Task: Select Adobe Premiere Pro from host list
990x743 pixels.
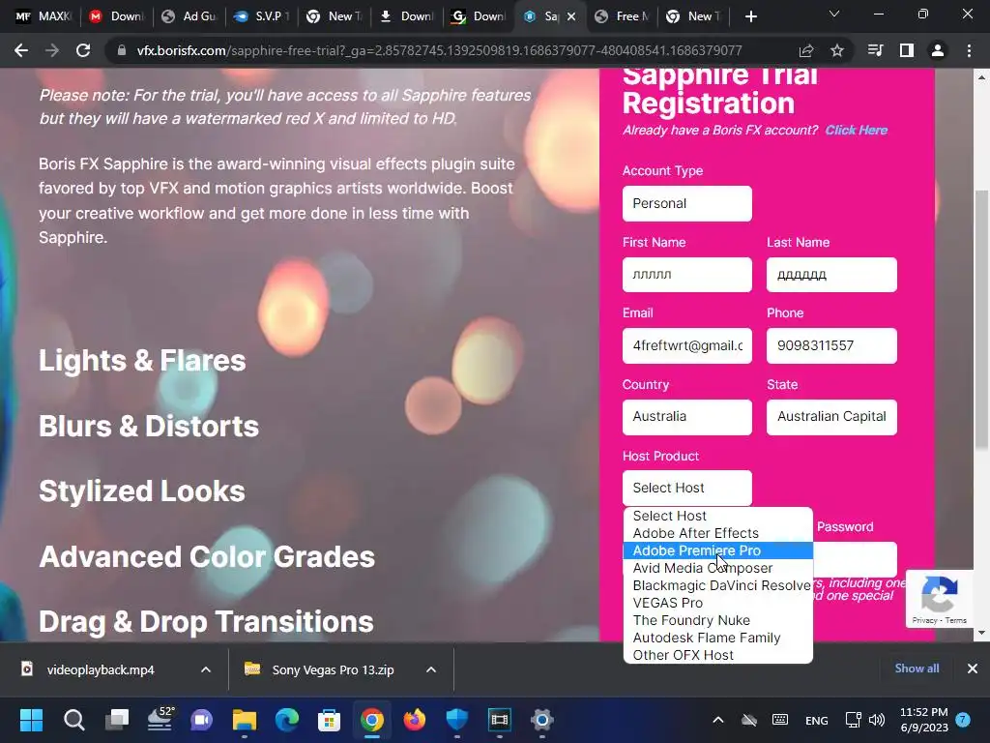Action: (x=718, y=550)
